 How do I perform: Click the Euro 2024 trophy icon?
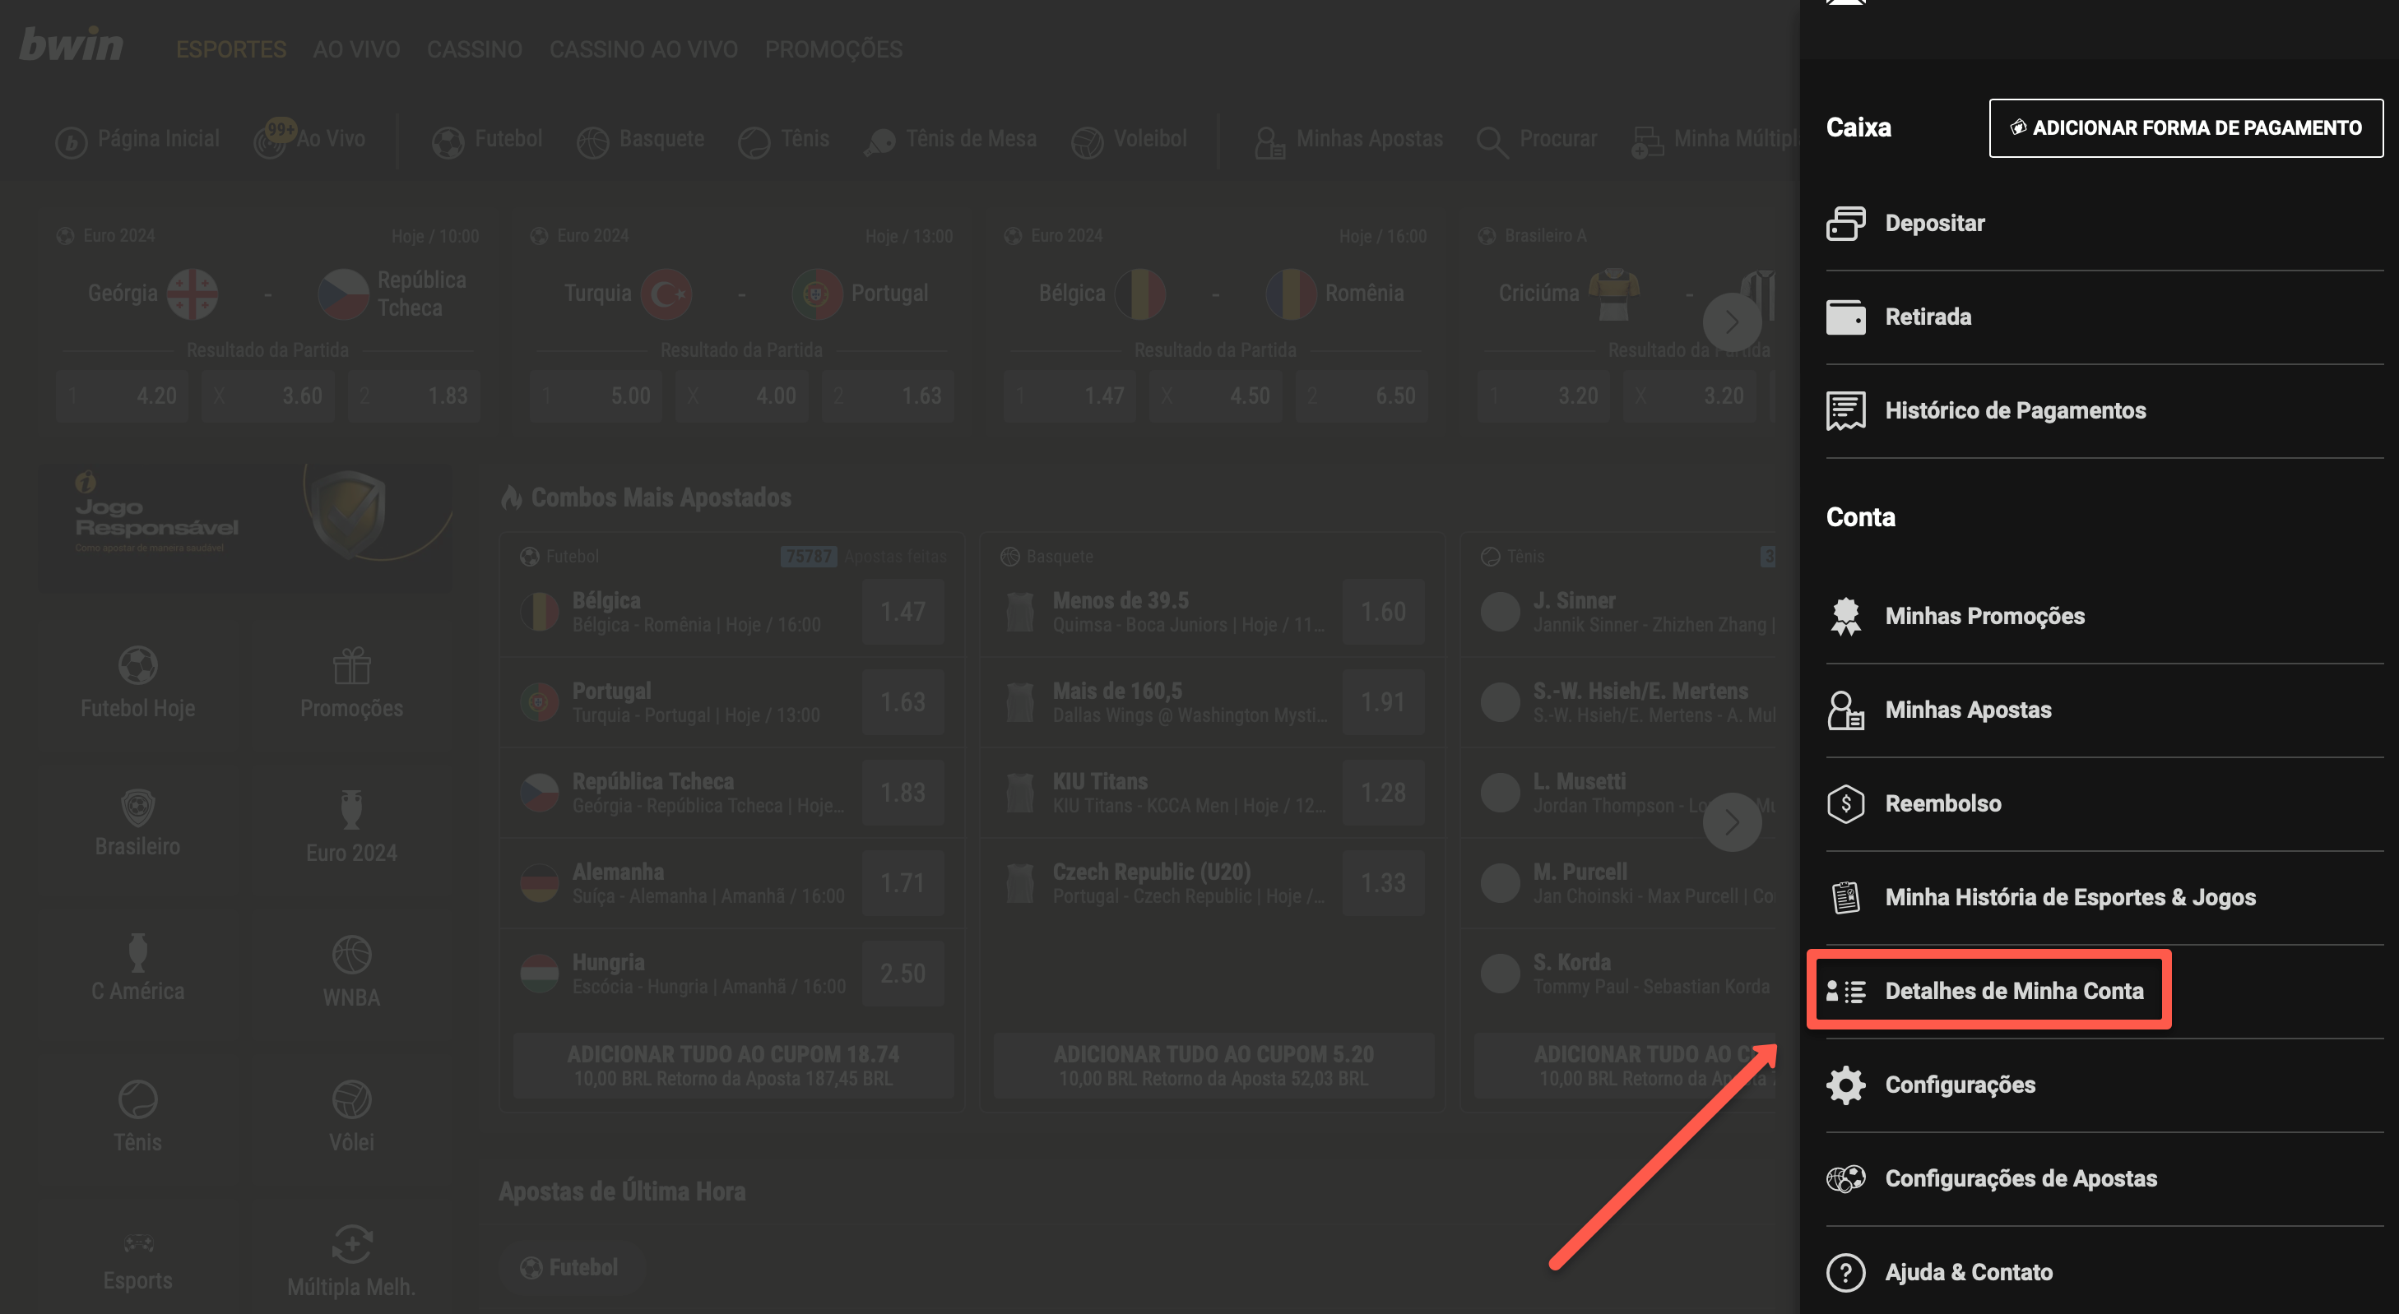[x=351, y=808]
